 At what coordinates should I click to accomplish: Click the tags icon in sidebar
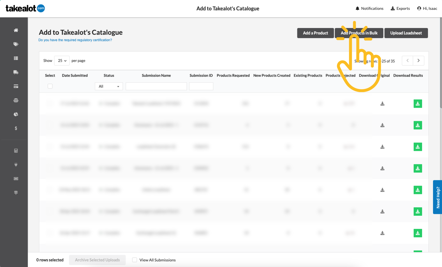click(16, 44)
